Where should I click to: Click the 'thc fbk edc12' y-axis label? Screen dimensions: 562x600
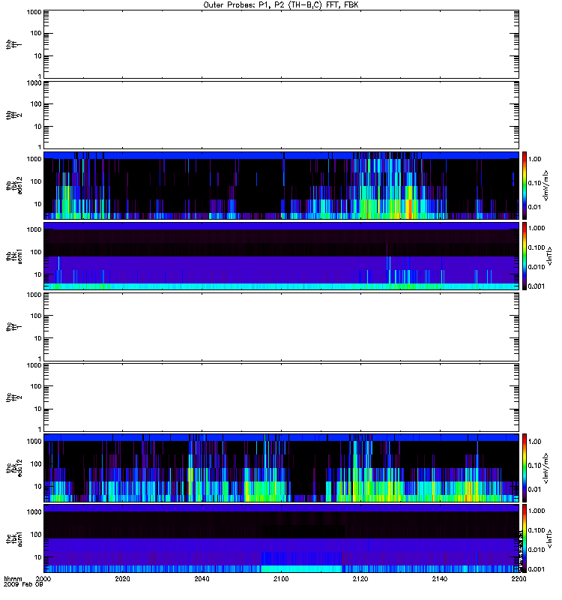pyautogui.click(x=13, y=468)
